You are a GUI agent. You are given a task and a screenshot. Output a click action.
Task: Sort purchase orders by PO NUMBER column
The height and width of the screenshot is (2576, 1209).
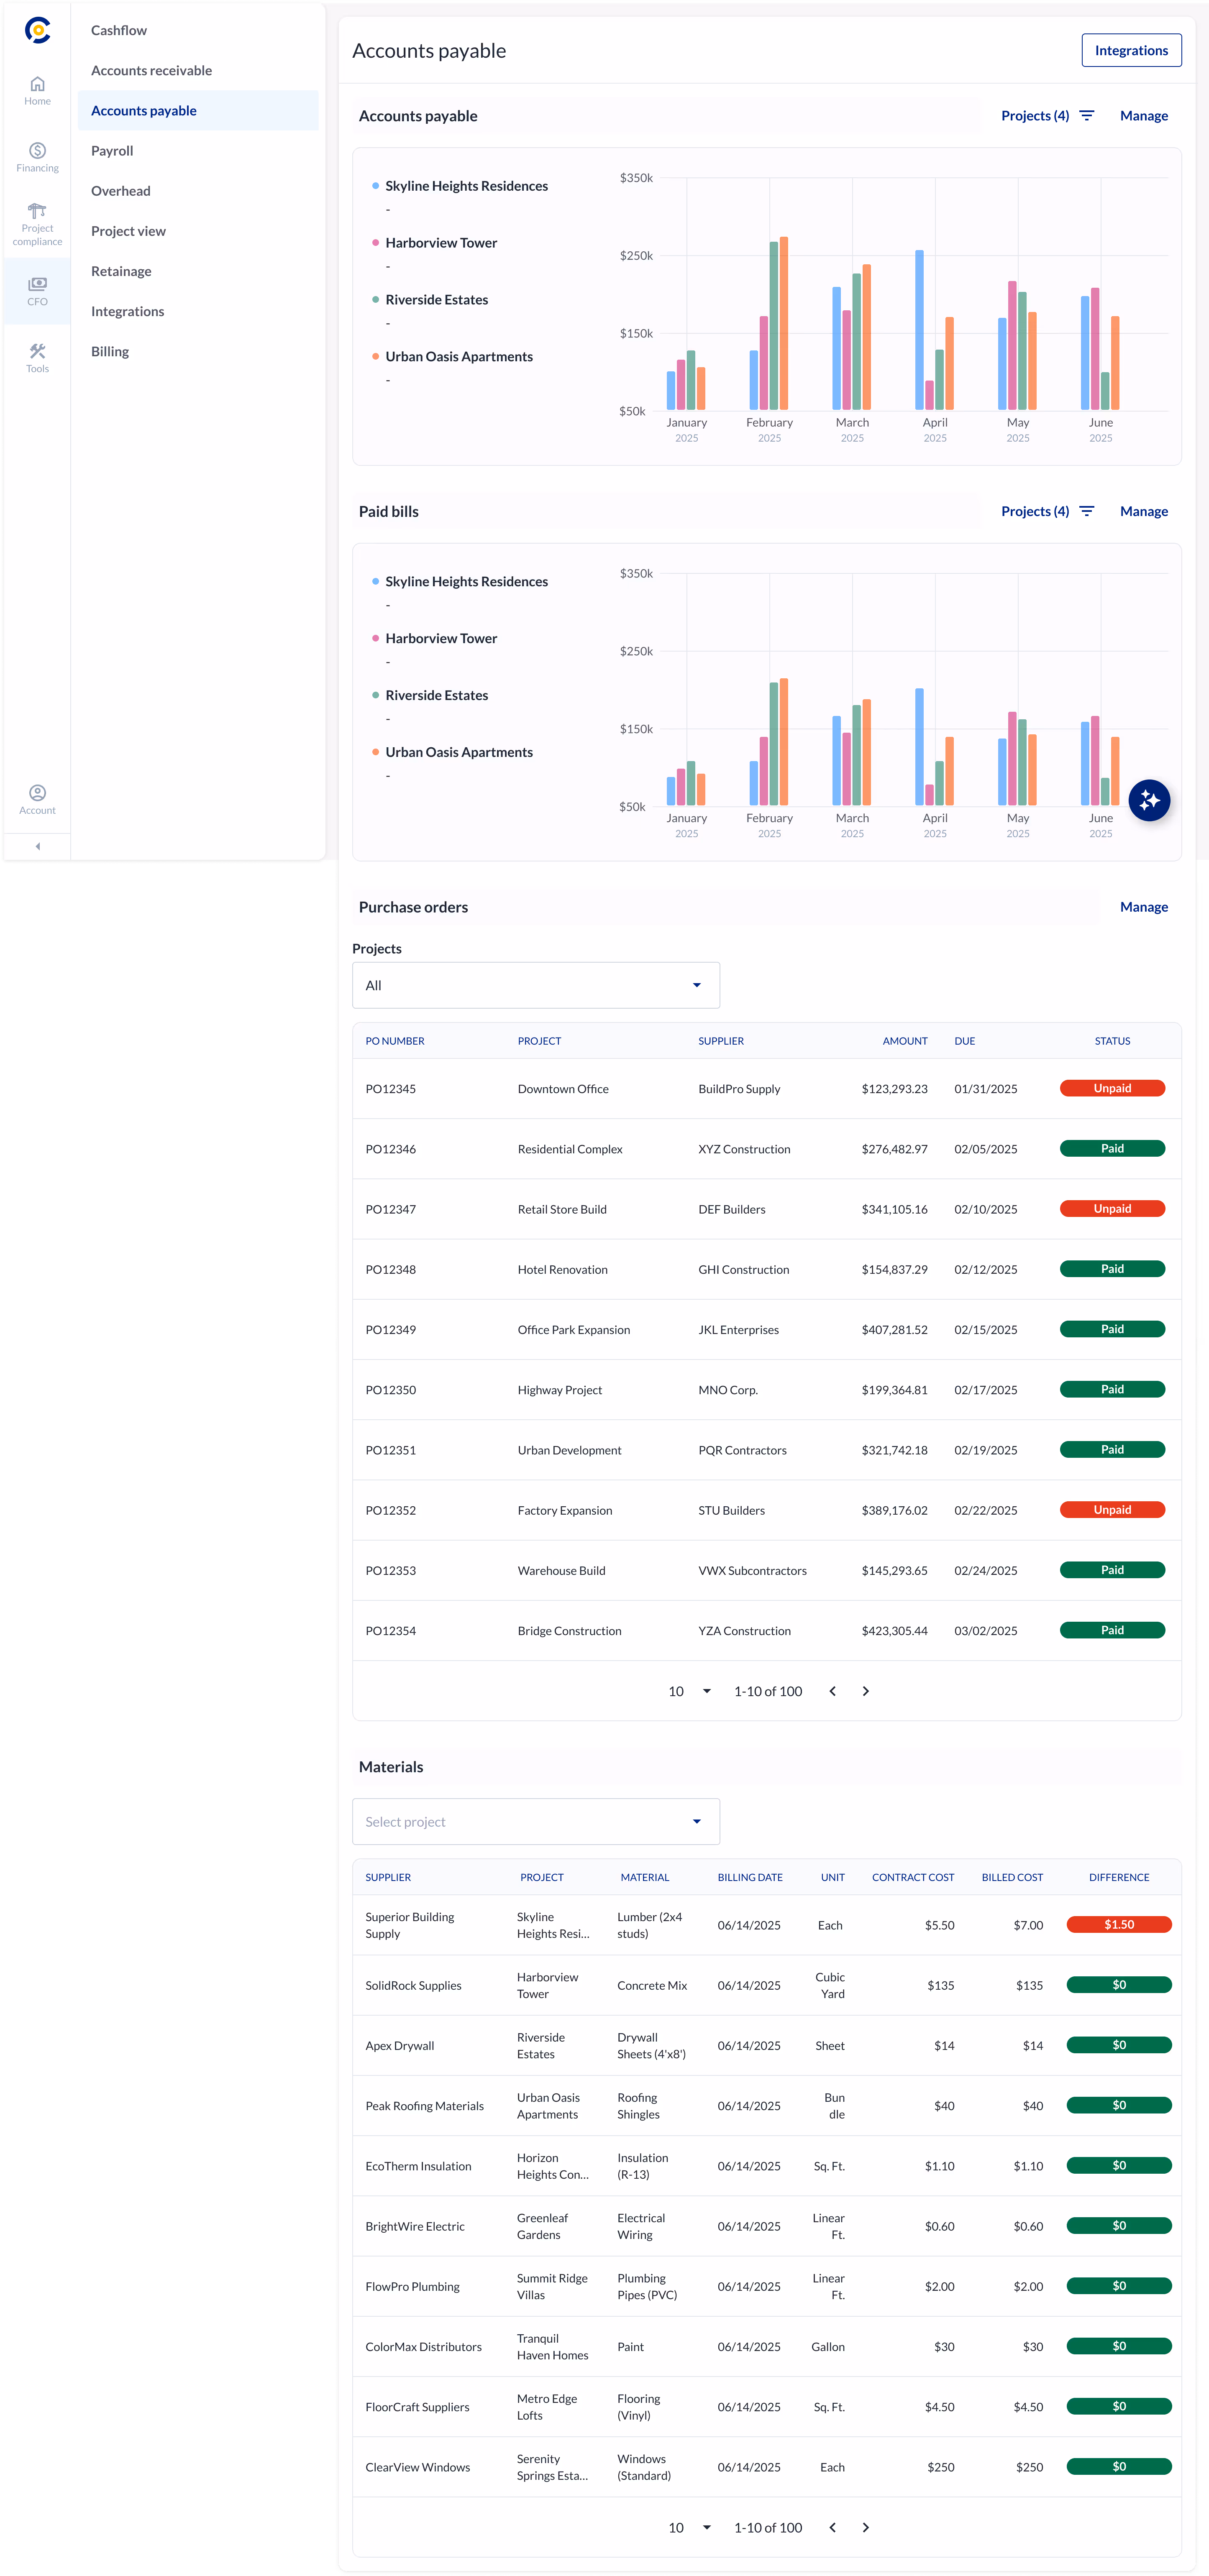point(395,1041)
